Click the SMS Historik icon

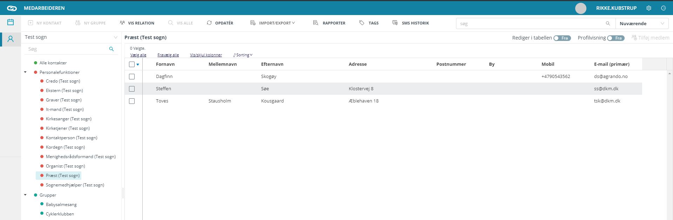(395, 23)
